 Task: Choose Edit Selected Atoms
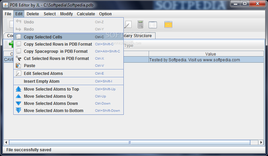(68, 74)
